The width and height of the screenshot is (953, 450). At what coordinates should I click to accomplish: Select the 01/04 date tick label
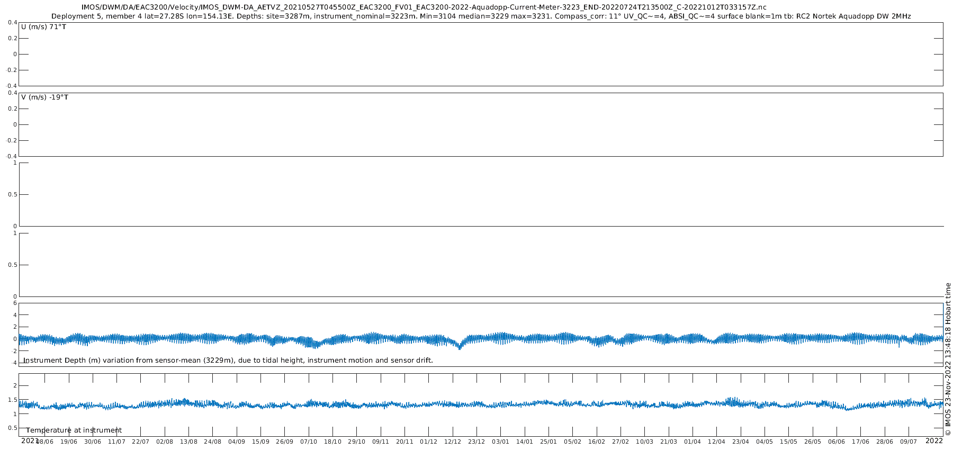pos(693,442)
